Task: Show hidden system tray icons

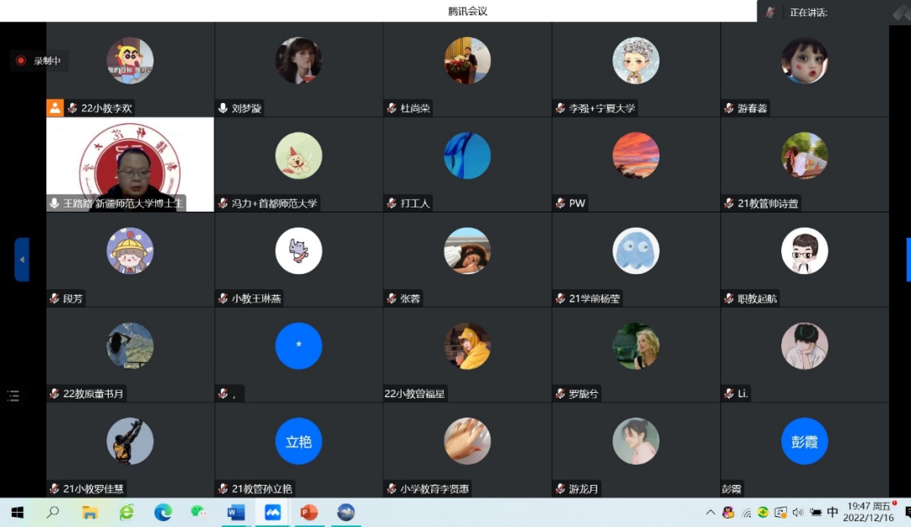Action: point(711,512)
